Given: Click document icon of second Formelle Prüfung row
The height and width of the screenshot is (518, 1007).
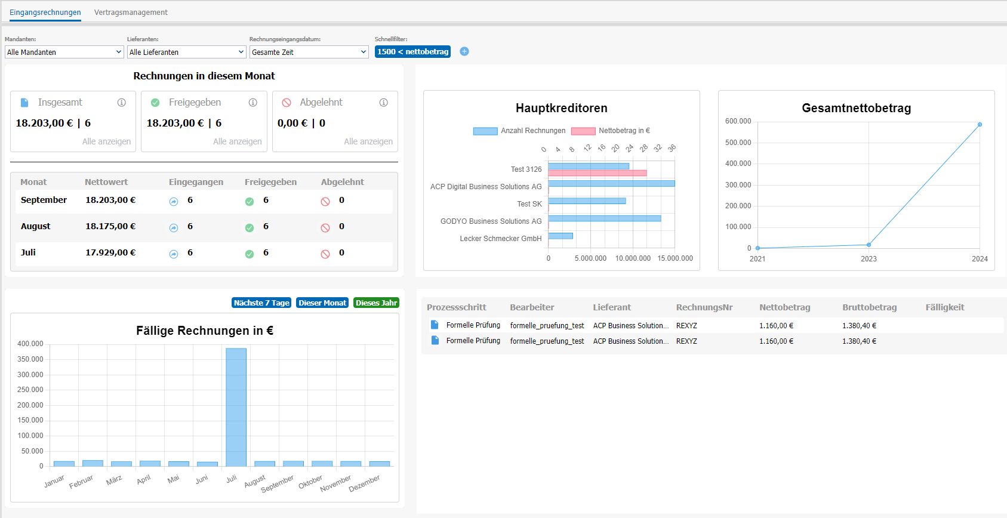Looking at the screenshot, I should 435,340.
